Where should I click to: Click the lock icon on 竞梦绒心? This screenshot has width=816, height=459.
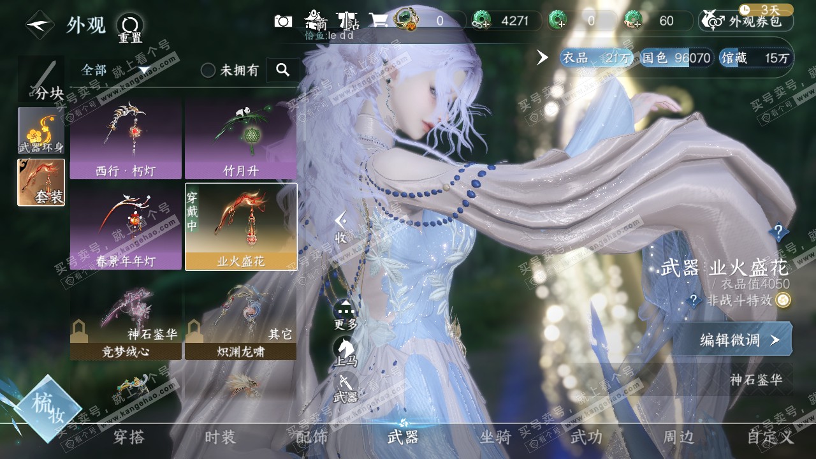[78, 331]
